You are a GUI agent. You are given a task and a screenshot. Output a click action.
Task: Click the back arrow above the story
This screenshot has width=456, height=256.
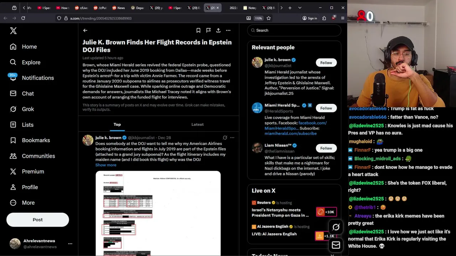pyautogui.click(x=85, y=30)
